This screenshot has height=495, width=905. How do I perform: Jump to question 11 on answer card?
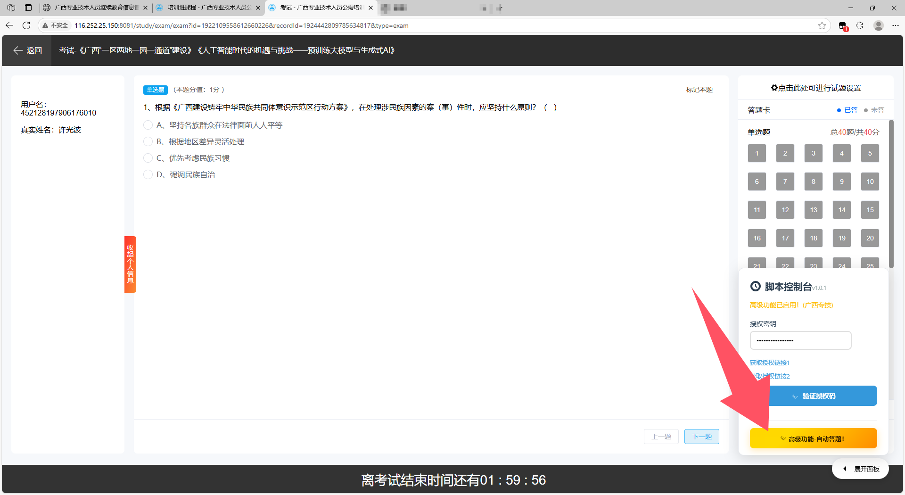point(757,210)
